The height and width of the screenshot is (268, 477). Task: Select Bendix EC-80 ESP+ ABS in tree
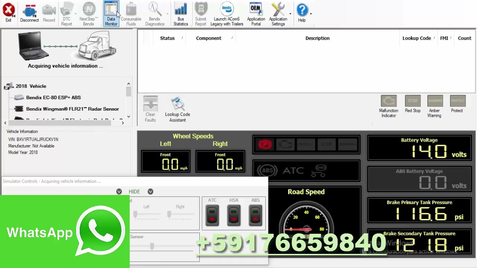click(x=53, y=98)
